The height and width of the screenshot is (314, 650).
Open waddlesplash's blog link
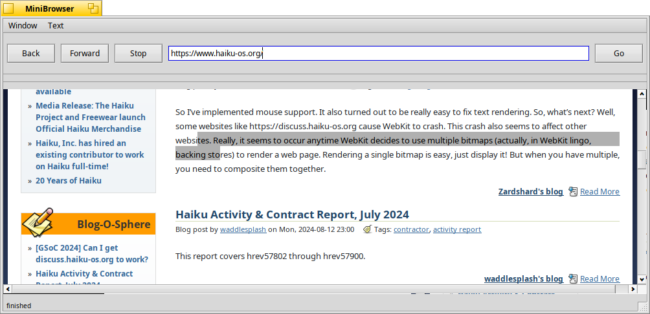(x=524, y=279)
